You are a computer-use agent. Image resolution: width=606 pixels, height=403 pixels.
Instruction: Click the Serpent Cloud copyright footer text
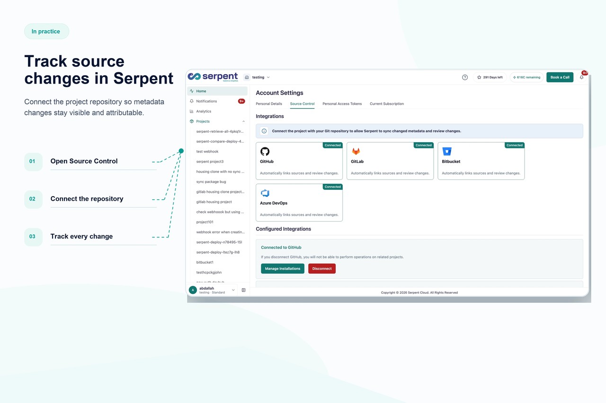click(419, 292)
